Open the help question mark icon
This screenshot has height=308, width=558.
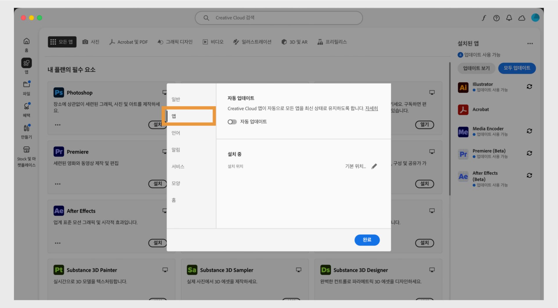tap(496, 18)
